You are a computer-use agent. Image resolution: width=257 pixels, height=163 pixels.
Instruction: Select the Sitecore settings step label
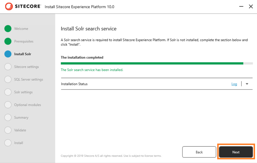[27, 67]
